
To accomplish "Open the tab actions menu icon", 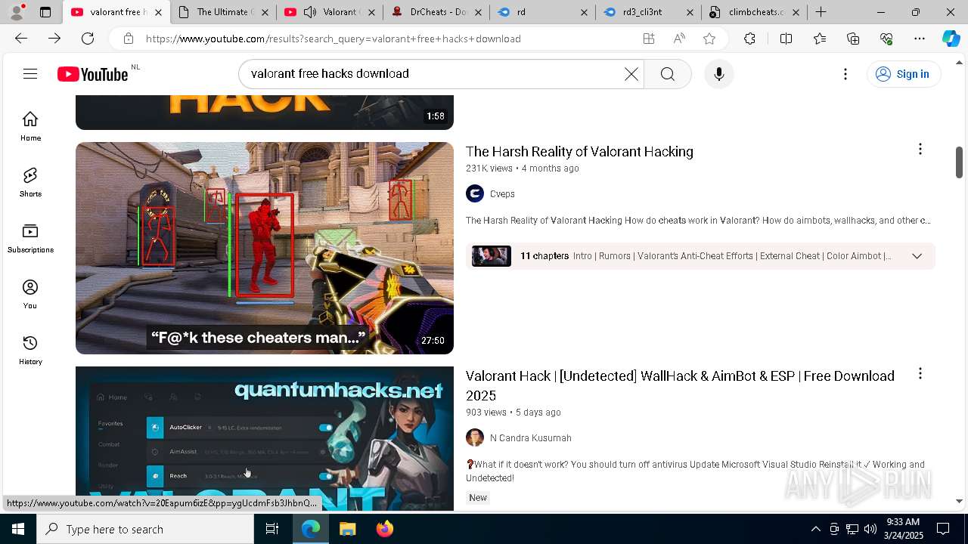I will tap(45, 12).
